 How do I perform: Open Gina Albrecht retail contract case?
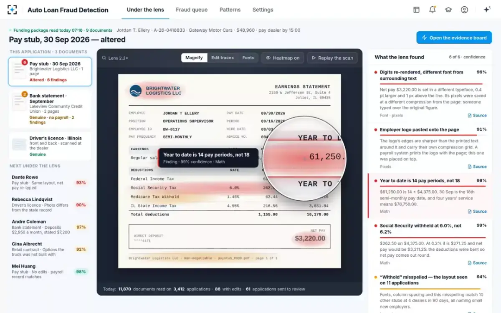click(50, 249)
